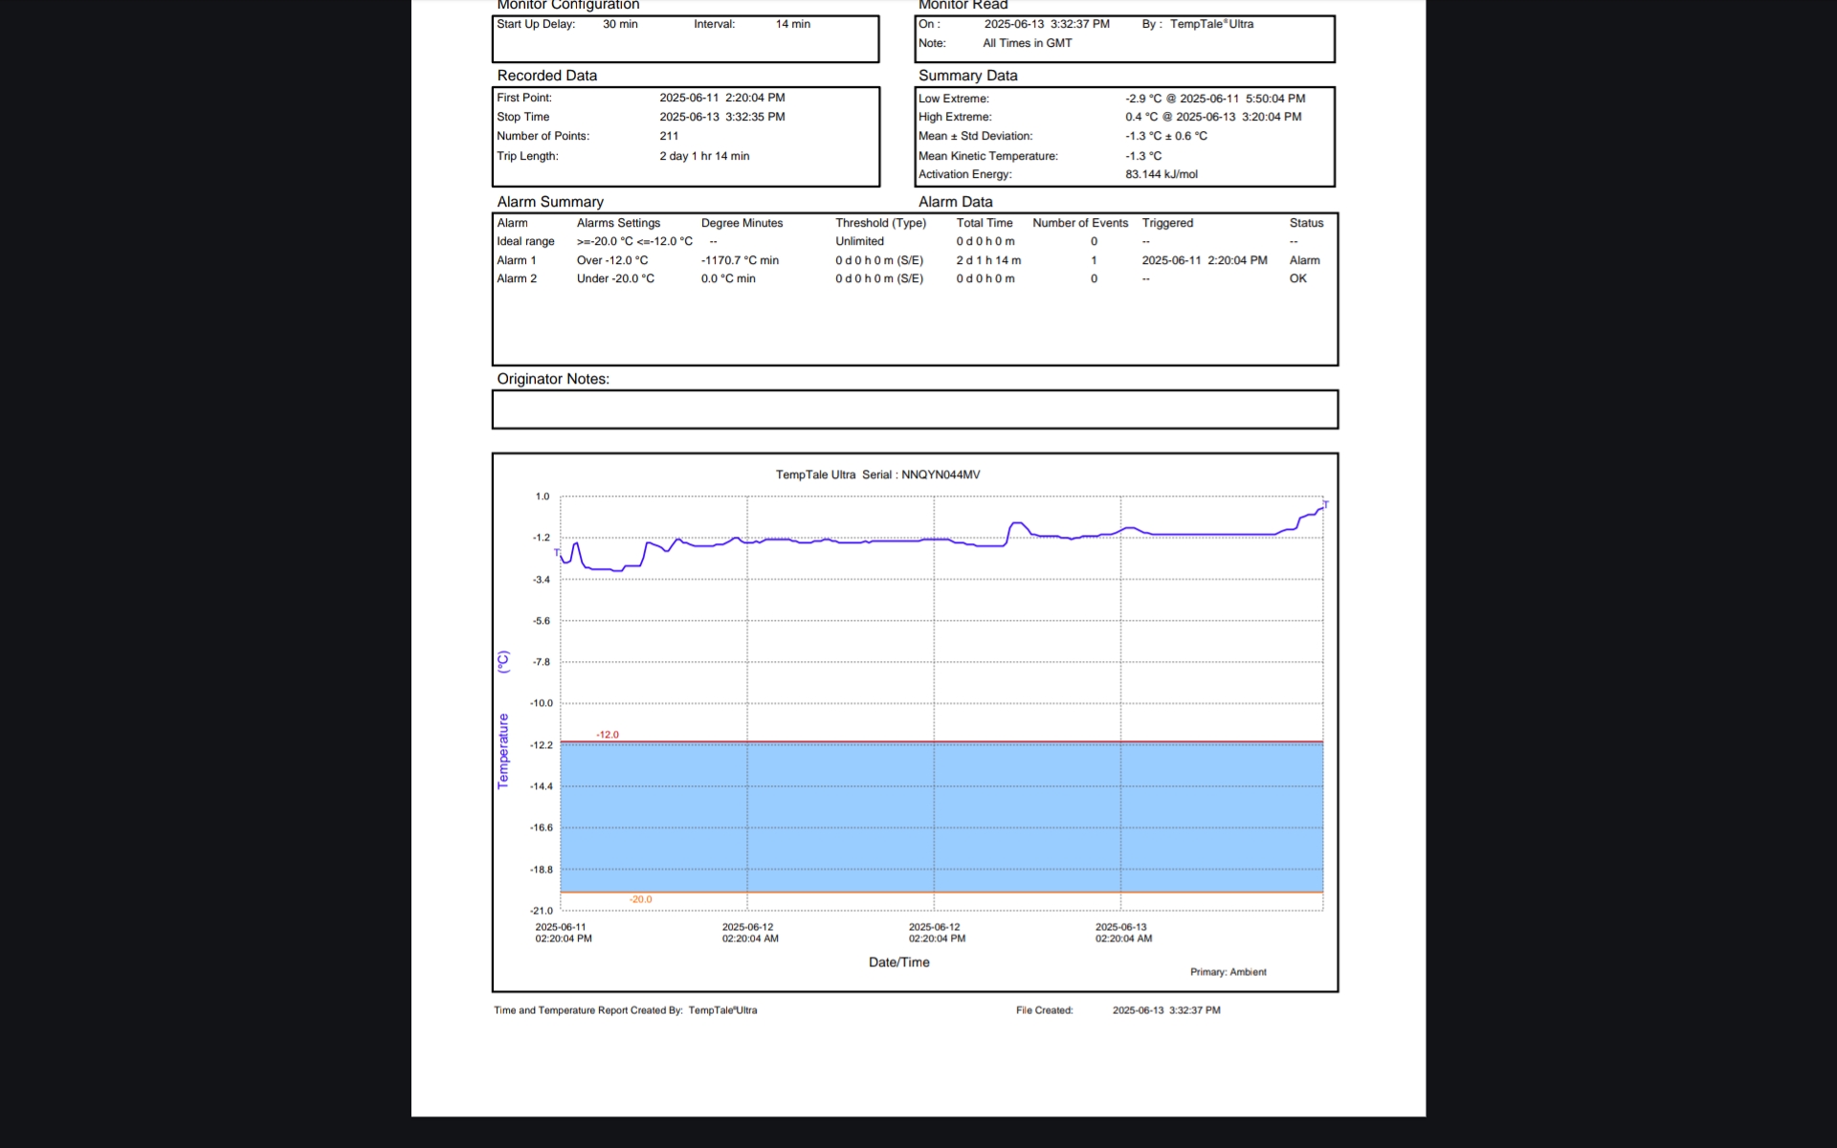Select the y-axis tick '1.0'
Viewport: 1837px width, 1148px height.
click(x=542, y=497)
